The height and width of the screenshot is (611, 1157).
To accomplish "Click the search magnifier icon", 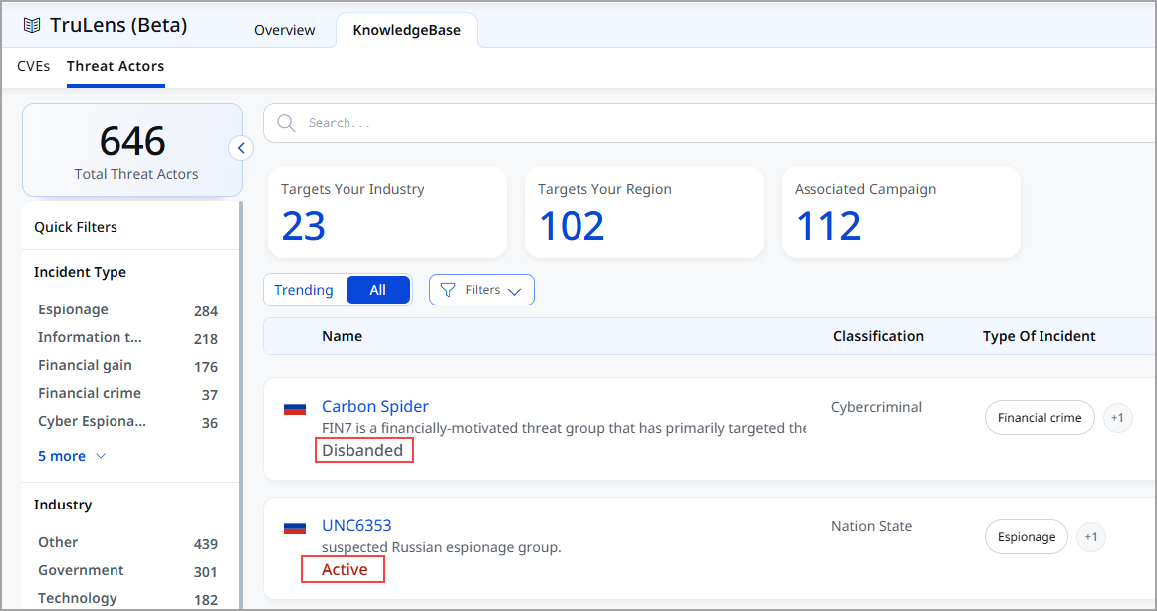I will (286, 123).
